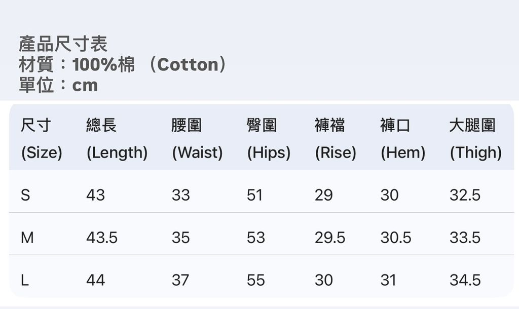Click the 55 hips value for L
Viewport: 519px width, 309px height.
click(x=256, y=280)
